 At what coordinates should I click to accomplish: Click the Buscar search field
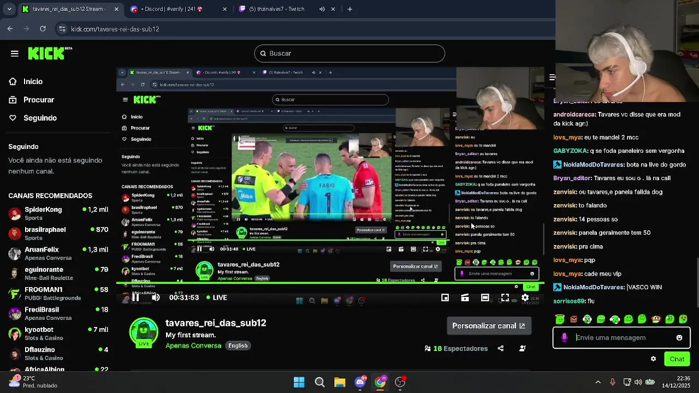(349, 53)
